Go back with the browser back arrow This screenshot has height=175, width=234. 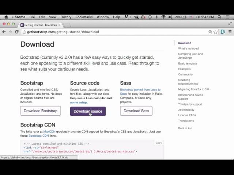(x=4, y=32)
